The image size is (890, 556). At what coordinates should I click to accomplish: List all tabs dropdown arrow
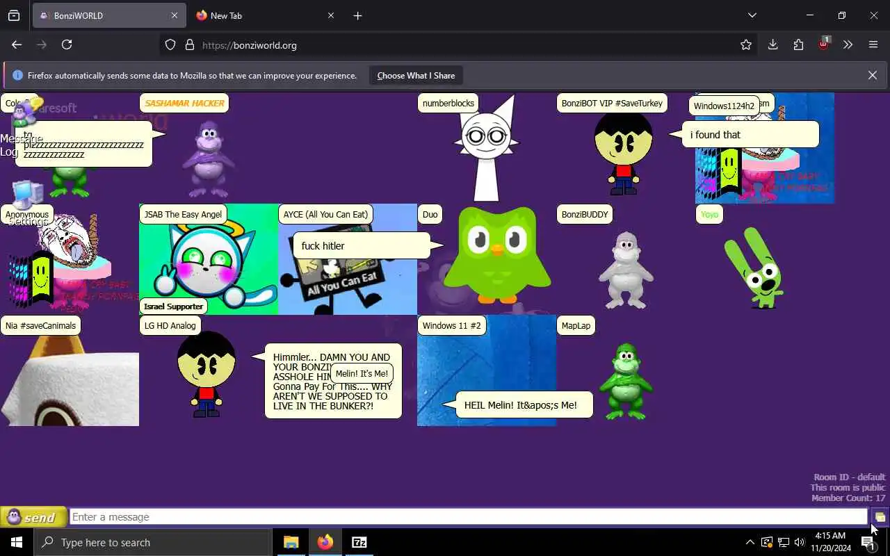pyautogui.click(x=752, y=15)
